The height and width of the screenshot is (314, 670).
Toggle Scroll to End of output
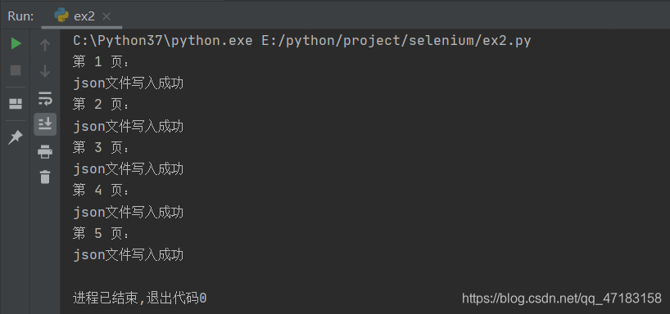45,124
